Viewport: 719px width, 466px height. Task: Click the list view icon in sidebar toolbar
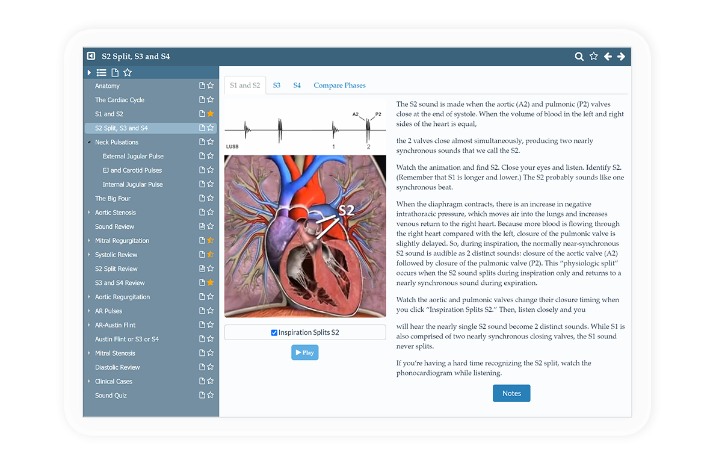click(101, 73)
